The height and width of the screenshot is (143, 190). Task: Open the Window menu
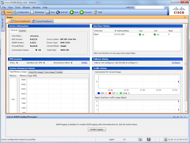tap(36, 7)
